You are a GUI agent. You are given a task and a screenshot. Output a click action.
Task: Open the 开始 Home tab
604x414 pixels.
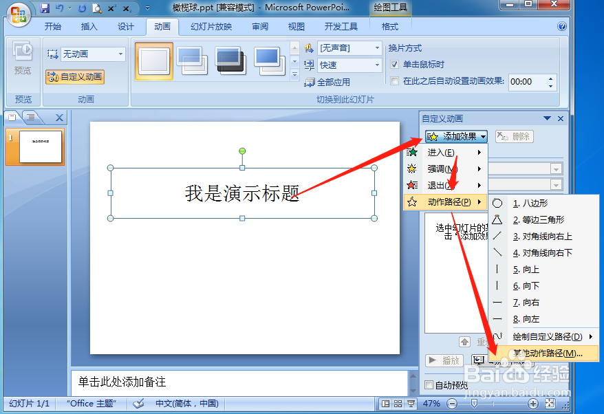coord(53,26)
